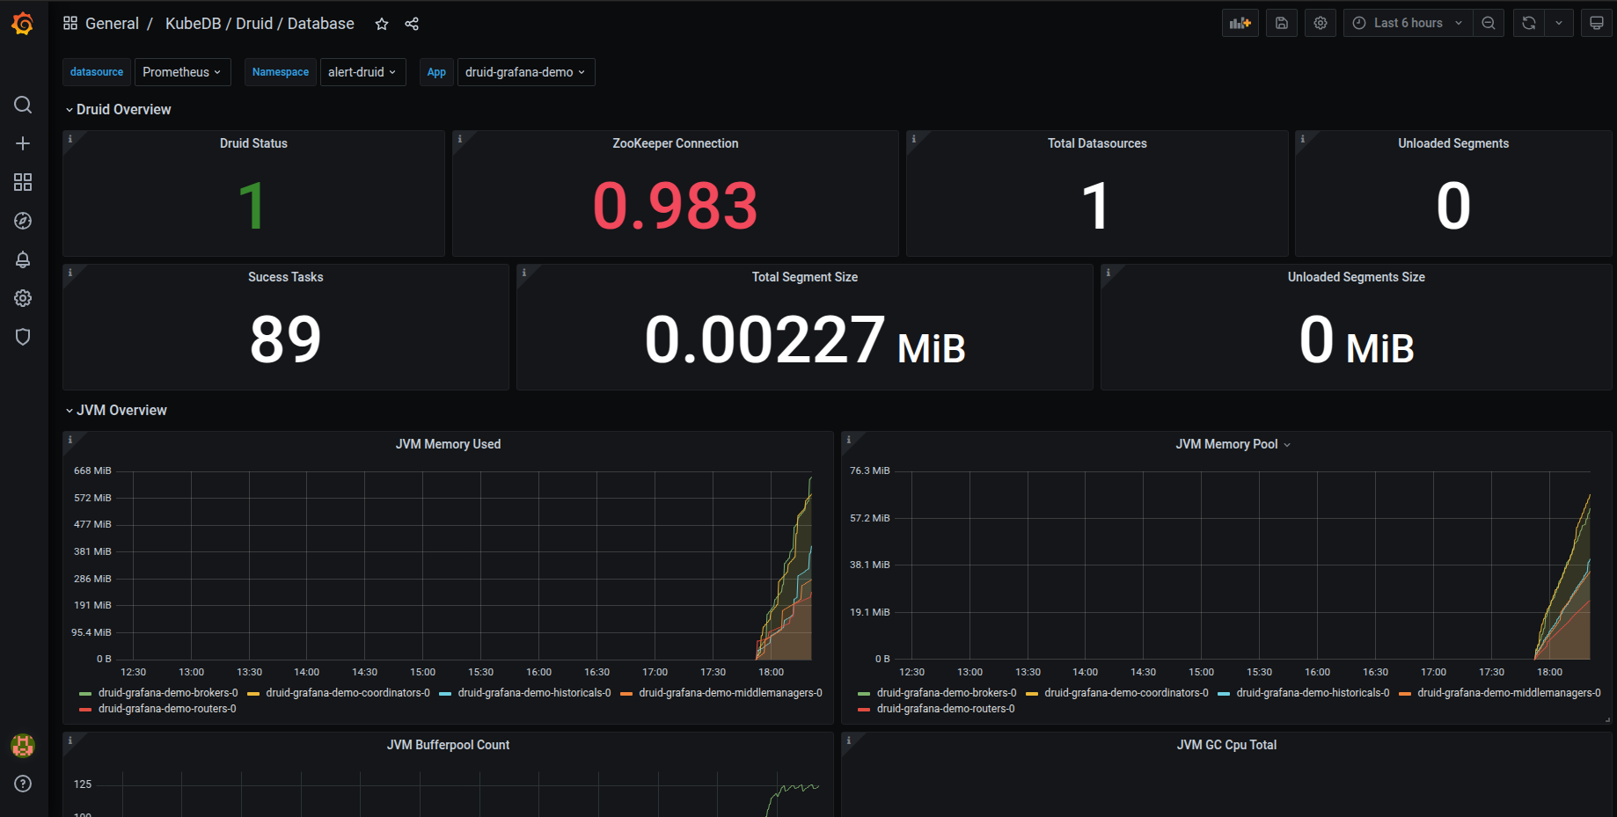Open the Total Segment Size panel title menu
Screen dimensions: 1617x817
[805, 277]
